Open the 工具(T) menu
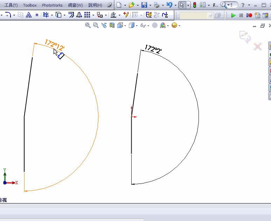This screenshot has width=271, height=221. 11,5
